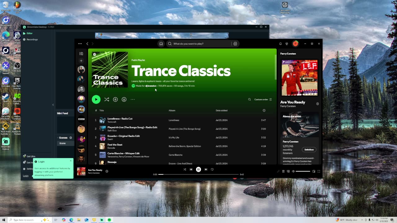The height and width of the screenshot is (223, 397).
Task: Open the play queue
Action: pos(283,171)
